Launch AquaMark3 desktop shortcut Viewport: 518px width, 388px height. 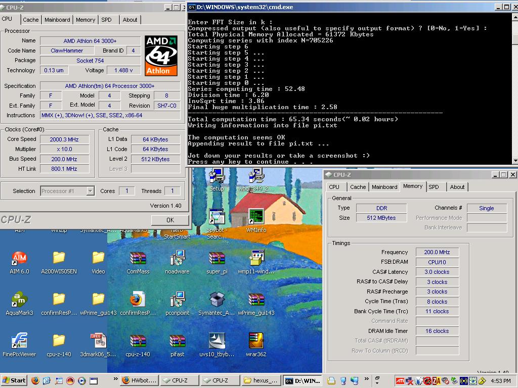pyautogui.click(x=20, y=304)
